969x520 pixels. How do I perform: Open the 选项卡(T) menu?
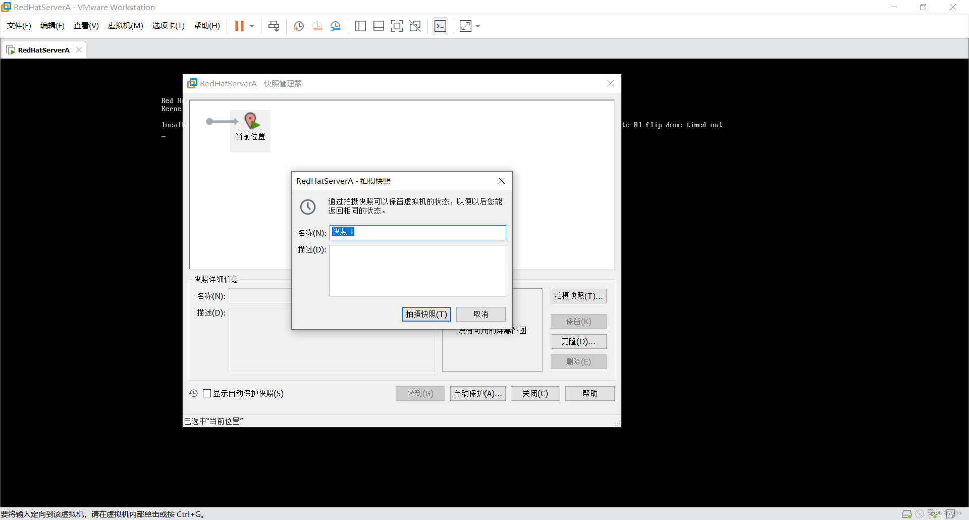169,26
